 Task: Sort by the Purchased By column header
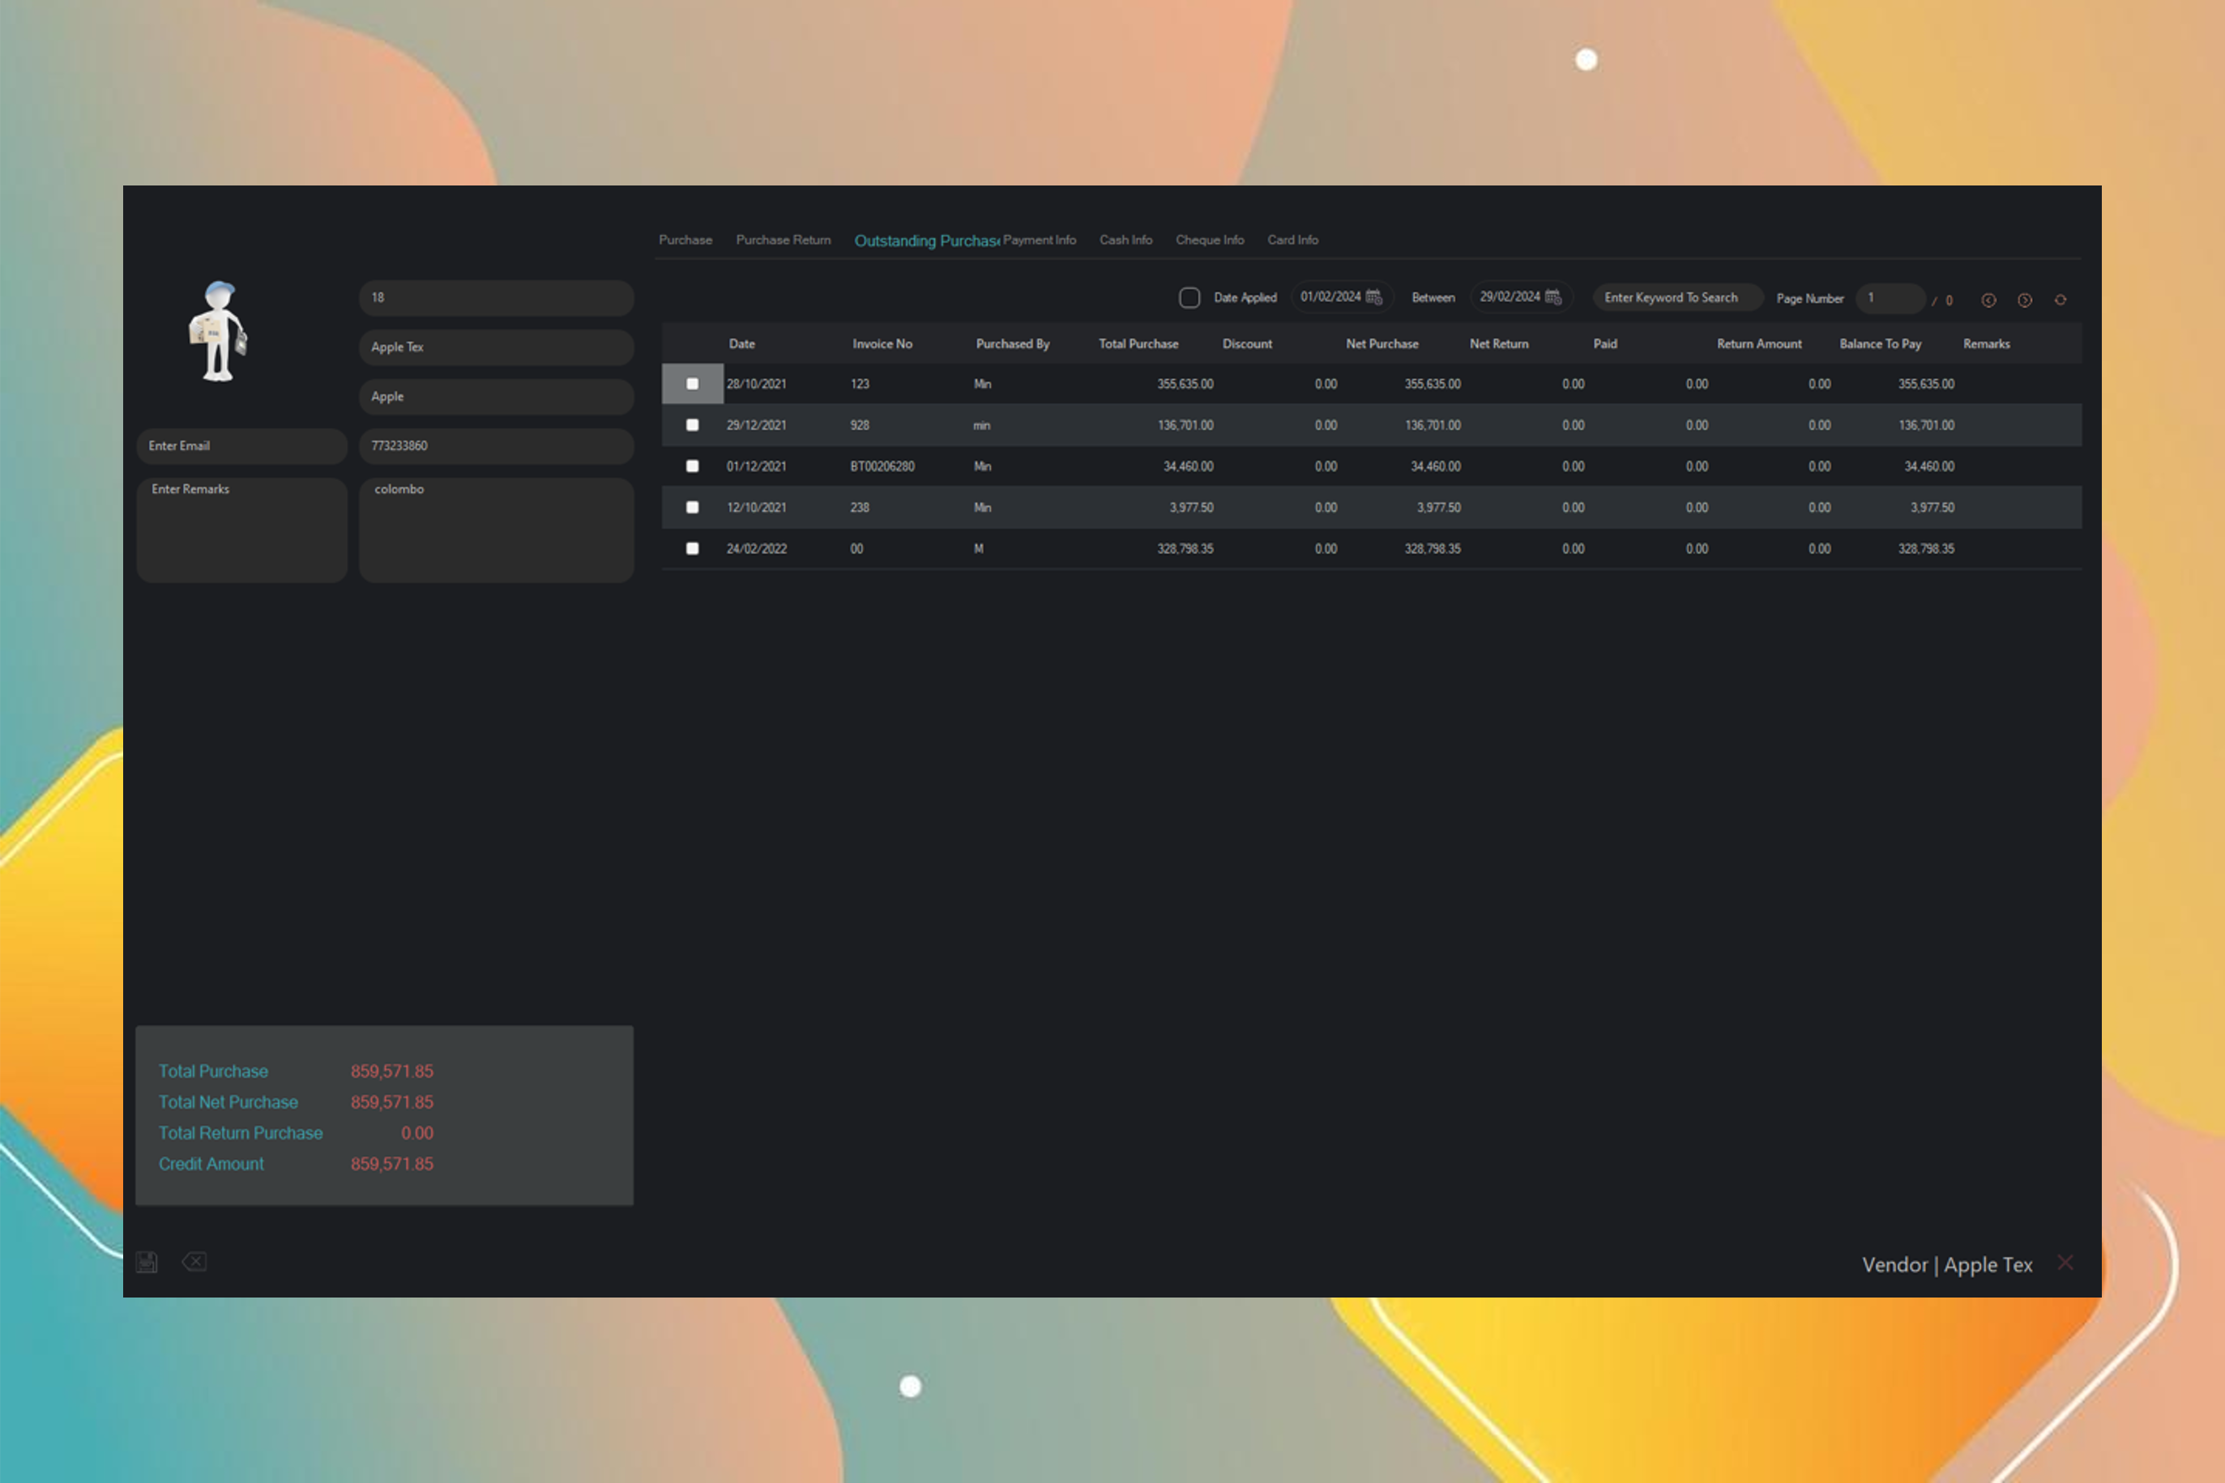point(1013,344)
